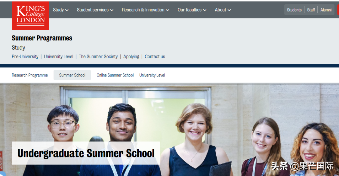Go to the Applying page
The height and width of the screenshot is (176, 339).
[x=131, y=57]
